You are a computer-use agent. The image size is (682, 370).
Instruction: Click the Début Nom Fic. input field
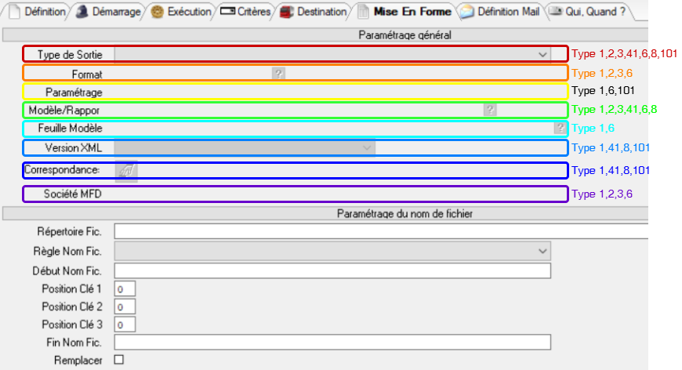[x=332, y=270]
